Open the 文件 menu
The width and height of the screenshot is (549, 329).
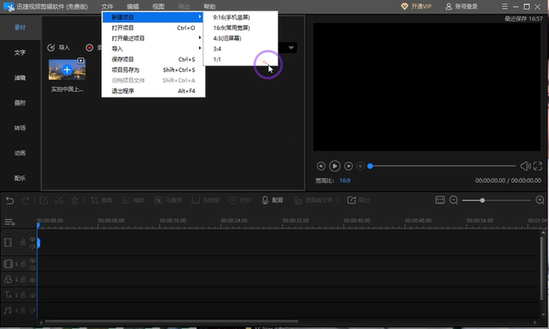coord(107,7)
